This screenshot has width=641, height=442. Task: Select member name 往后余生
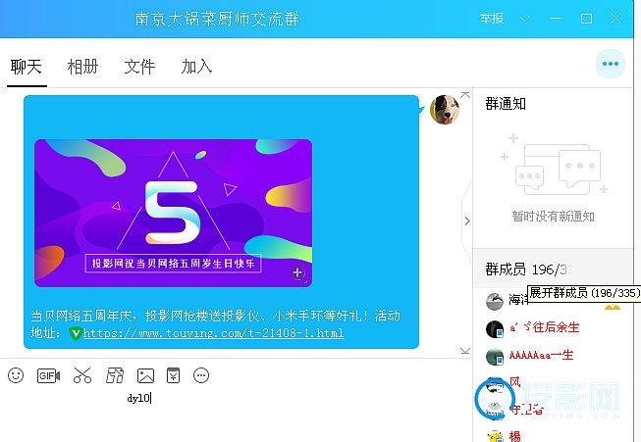click(545, 327)
